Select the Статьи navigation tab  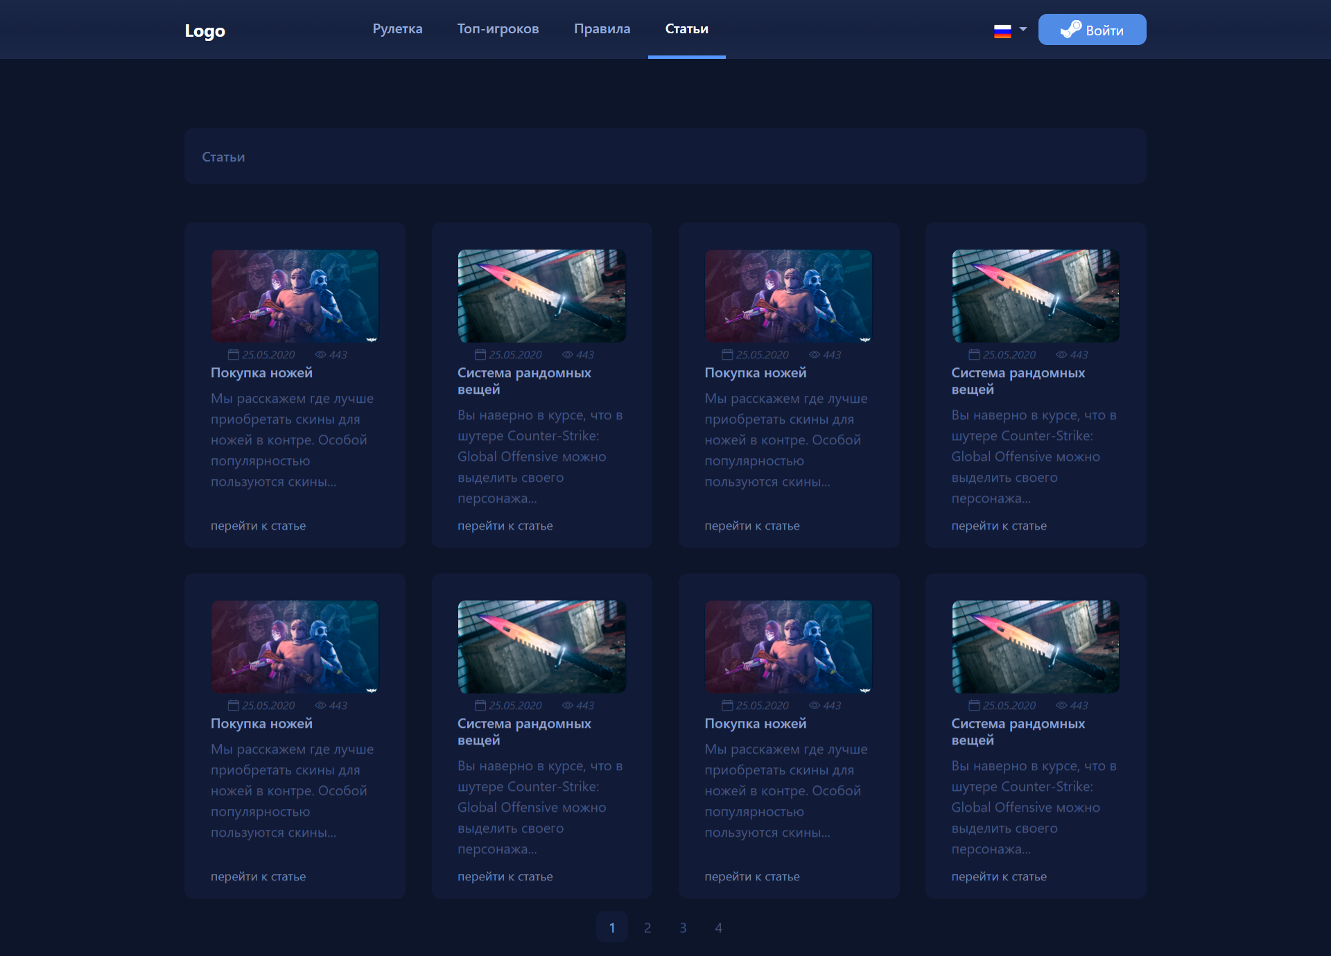tap(687, 29)
